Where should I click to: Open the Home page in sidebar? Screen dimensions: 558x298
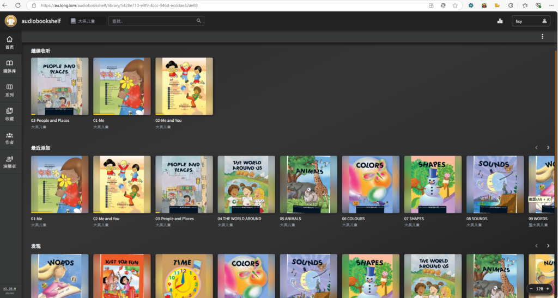[x=10, y=42]
